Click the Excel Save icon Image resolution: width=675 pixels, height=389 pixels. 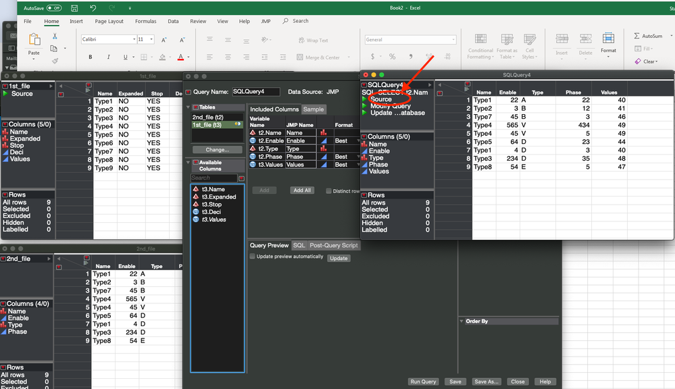coord(74,8)
